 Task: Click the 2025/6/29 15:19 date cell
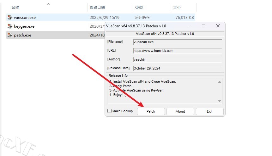coord(105,17)
